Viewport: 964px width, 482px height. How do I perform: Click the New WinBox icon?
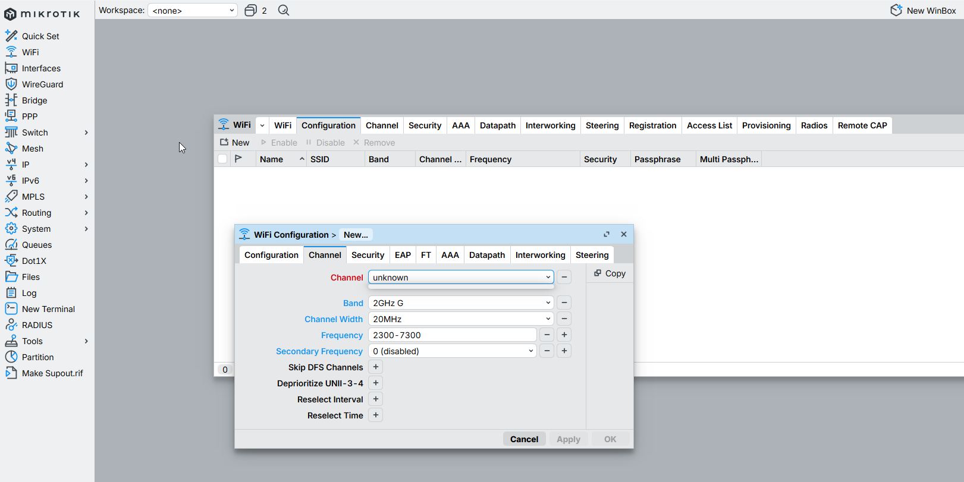pyautogui.click(x=896, y=11)
